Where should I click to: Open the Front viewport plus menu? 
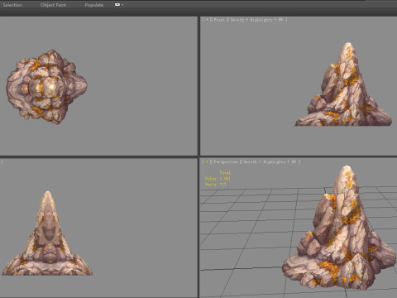pos(208,20)
